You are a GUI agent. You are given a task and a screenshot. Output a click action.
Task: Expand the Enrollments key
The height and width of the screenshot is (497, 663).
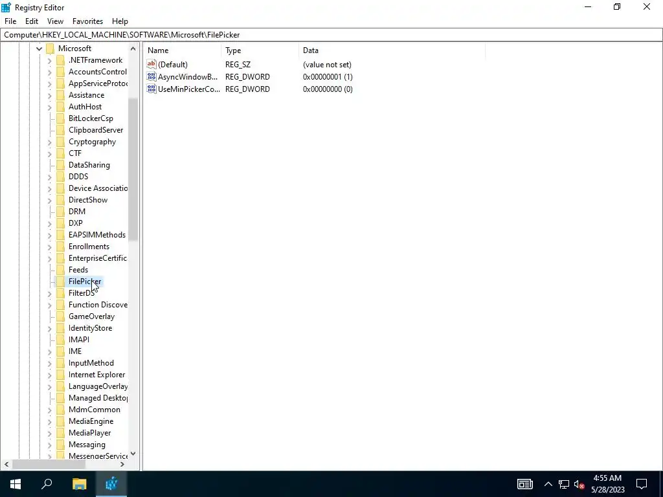pyautogui.click(x=49, y=247)
